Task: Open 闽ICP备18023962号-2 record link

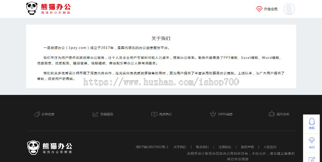Action: coord(152,147)
